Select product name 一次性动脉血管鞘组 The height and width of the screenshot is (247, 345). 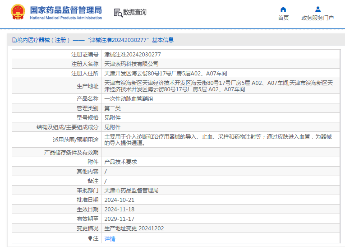click(x=129, y=99)
